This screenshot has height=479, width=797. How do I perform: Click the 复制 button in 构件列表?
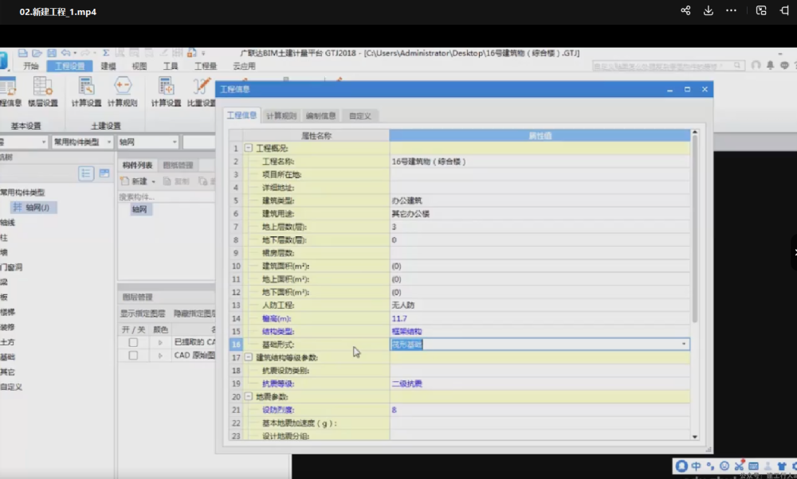pyautogui.click(x=176, y=181)
